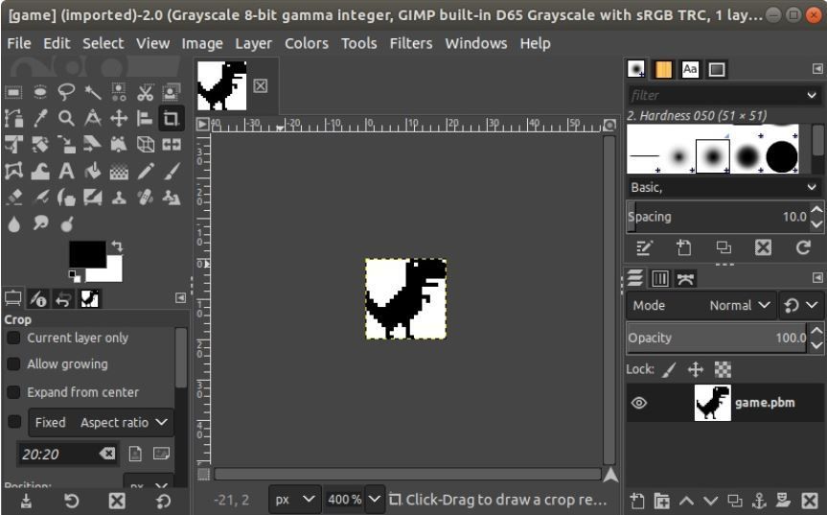This screenshot has height=515, width=827.
Task: Select the Gradient tool
Action: point(119,171)
